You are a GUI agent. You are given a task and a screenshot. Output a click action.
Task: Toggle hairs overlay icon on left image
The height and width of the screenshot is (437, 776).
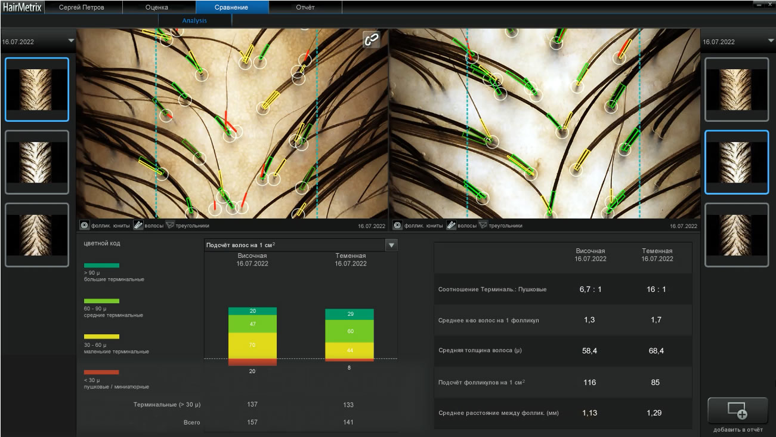click(138, 226)
